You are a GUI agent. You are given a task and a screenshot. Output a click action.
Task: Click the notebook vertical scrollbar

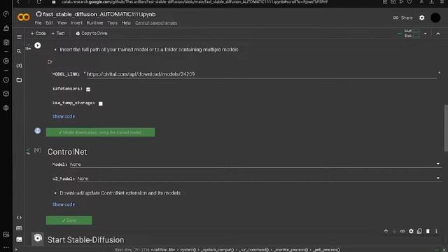click(446, 128)
